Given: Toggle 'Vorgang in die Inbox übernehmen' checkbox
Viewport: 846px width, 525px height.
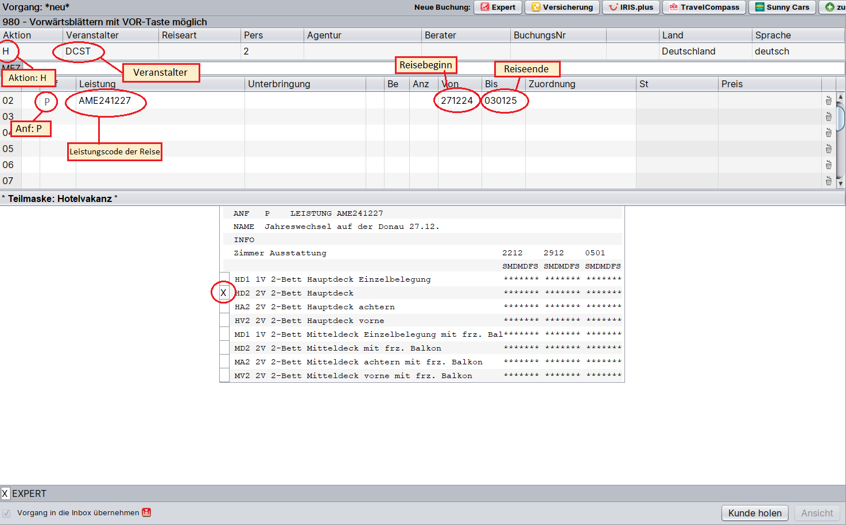Looking at the screenshot, I should (x=6, y=513).
